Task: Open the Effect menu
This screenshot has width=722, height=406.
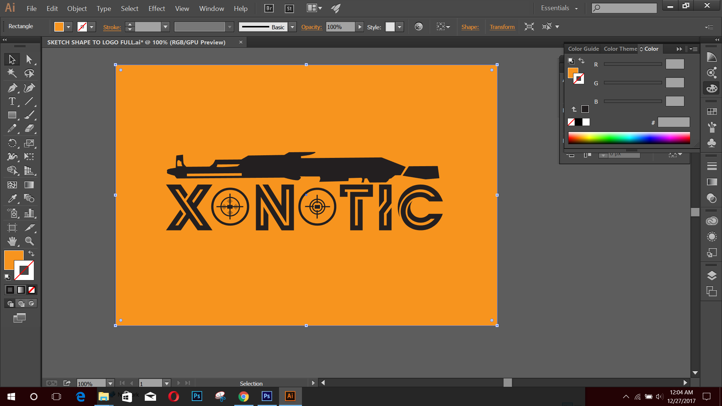Action: (156, 8)
